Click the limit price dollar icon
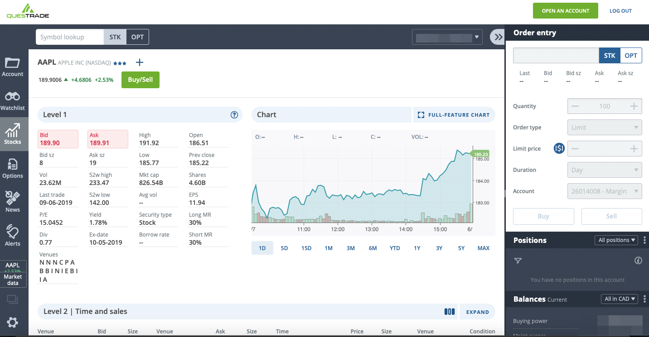Image resolution: width=649 pixels, height=337 pixels. (559, 148)
